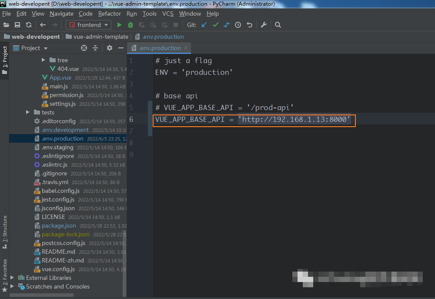Click the Forward navigation arrow

pos(54,25)
